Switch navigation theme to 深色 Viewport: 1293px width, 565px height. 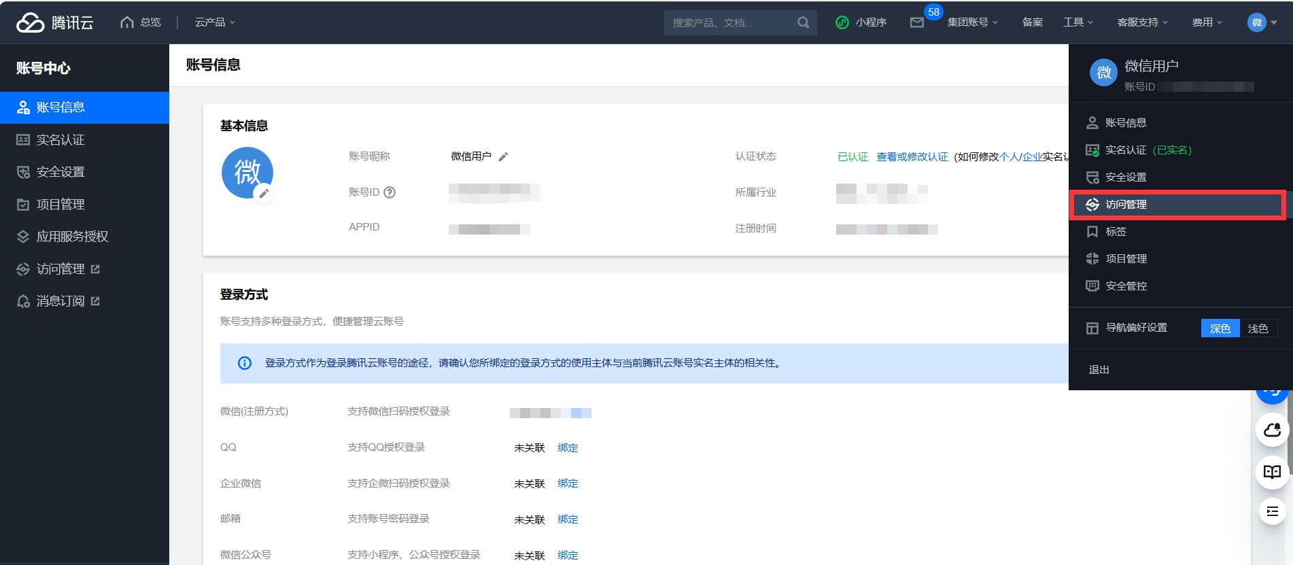pos(1220,328)
